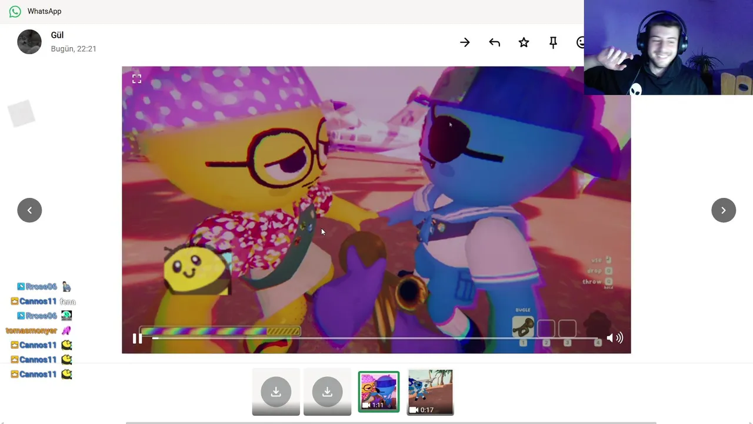Open the emoji reaction icon
Screen dimensions: 753x424
(x=580, y=42)
